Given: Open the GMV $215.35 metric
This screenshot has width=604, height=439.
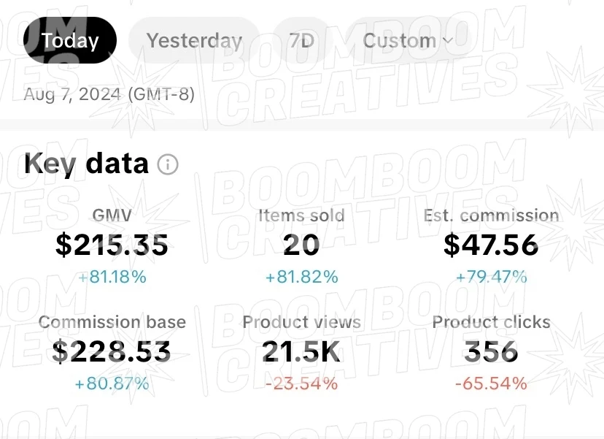Looking at the screenshot, I should (112, 246).
